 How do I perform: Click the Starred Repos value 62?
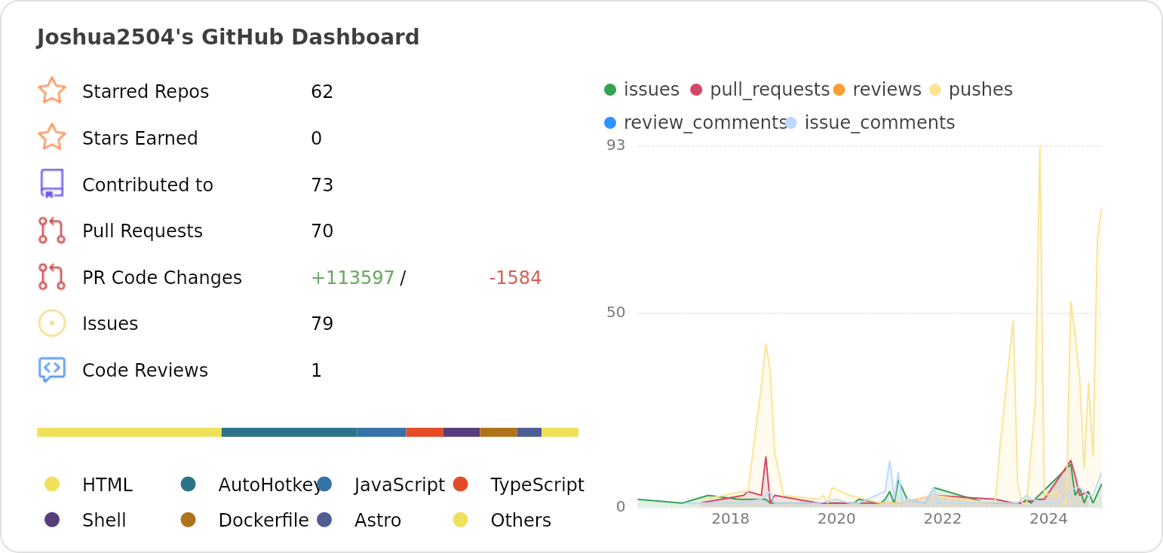click(x=322, y=92)
